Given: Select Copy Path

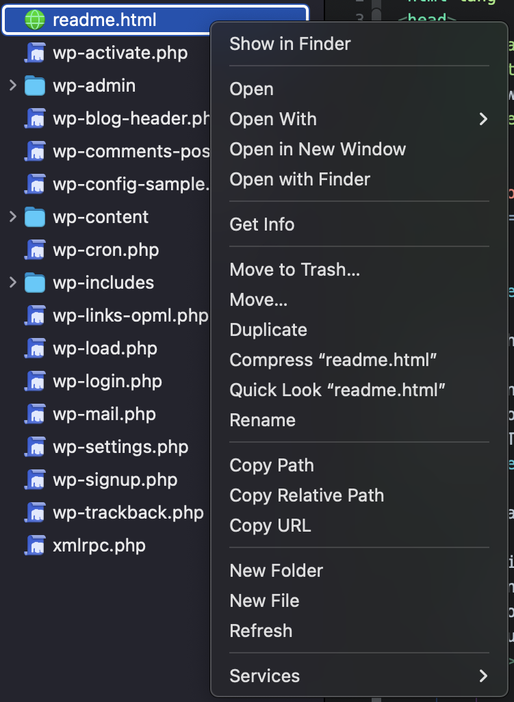Looking at the screenshot, I should coord(272,466).
